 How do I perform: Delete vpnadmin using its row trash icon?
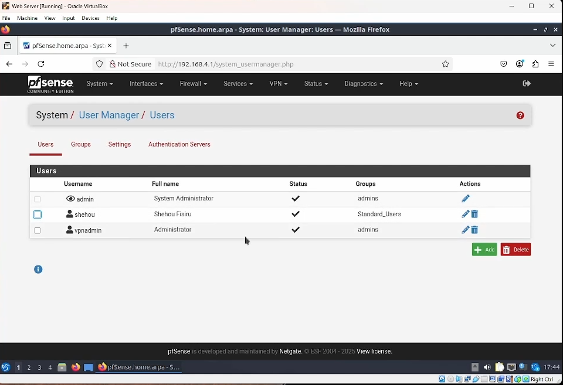475,230
